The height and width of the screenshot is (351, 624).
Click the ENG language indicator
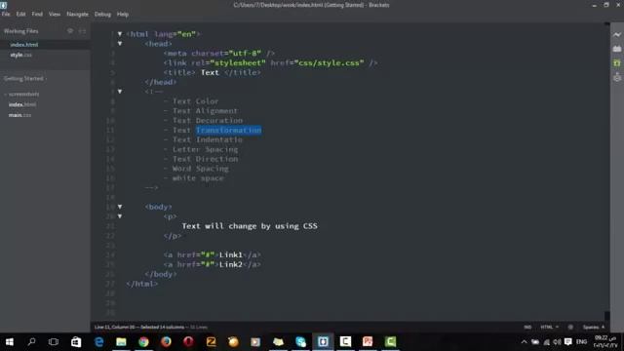(x=581, y=342)
